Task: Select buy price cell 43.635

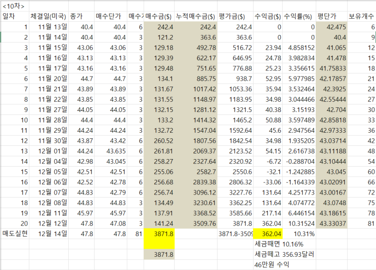Action: [x=110, y=151]
